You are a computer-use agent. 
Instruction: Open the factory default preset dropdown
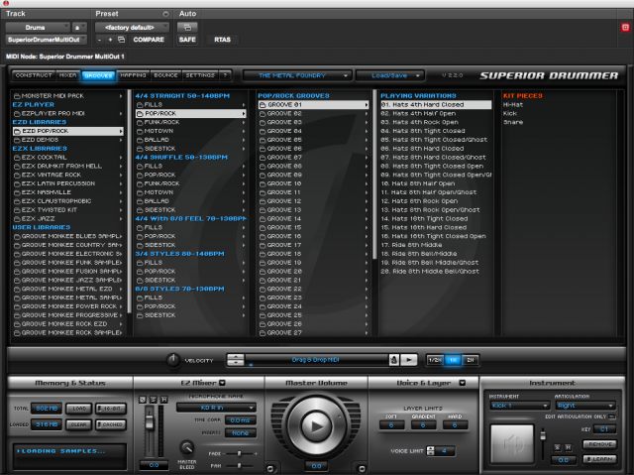132,27
